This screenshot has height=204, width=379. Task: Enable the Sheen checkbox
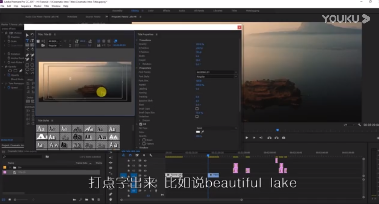[144, 140]
